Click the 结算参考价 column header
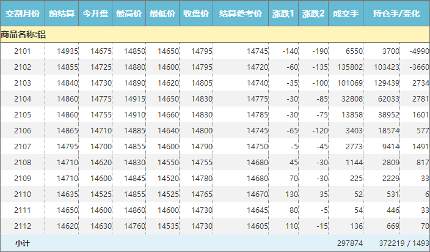Viewport: 430px width, 252px height. click(241, 13)
